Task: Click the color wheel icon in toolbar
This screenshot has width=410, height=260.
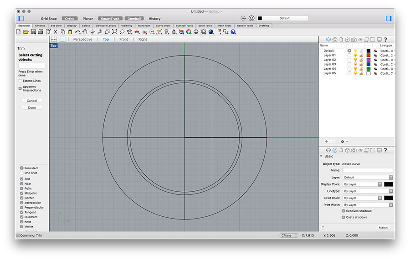Action: pos(189,32)
